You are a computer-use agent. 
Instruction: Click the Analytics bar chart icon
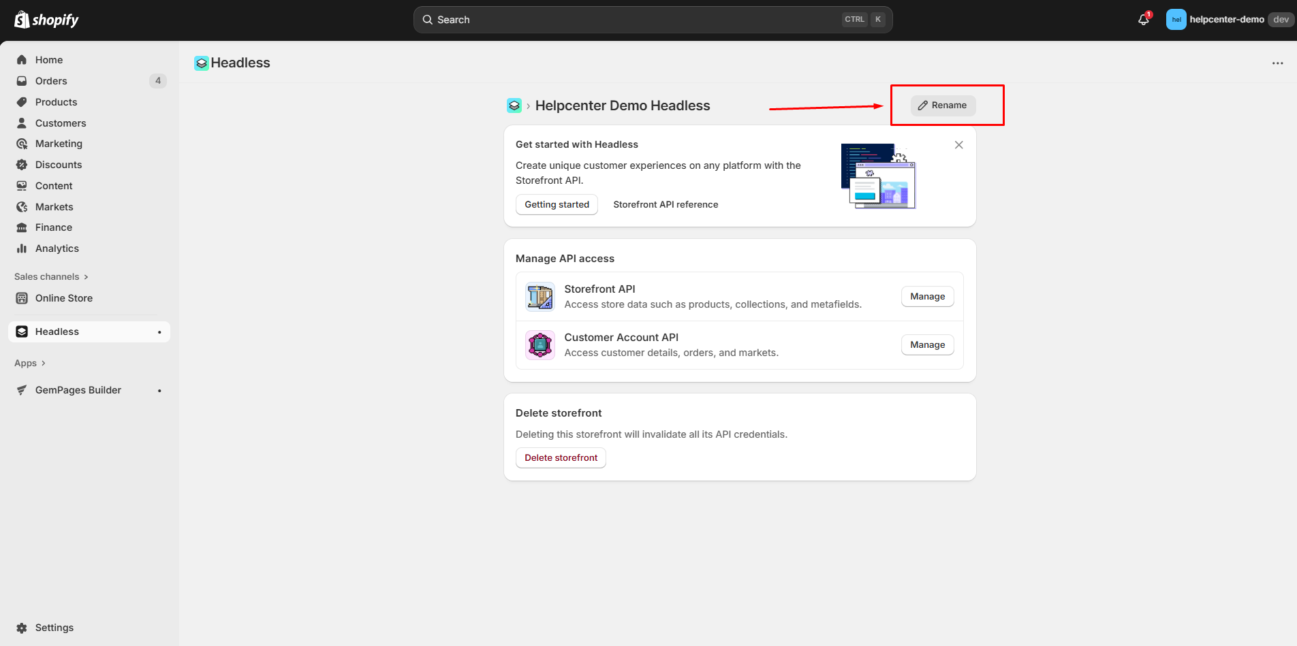point(22,248)
